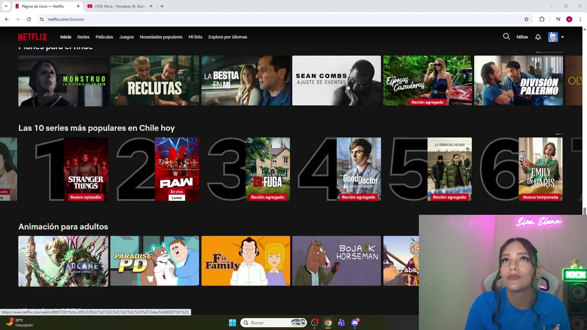The height and width of the screenshot is (330, 587).
Task: Open the Netflix search icon
Action: (506, 37)
